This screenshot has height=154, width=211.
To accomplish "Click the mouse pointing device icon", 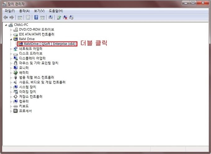I will point(16,63).
